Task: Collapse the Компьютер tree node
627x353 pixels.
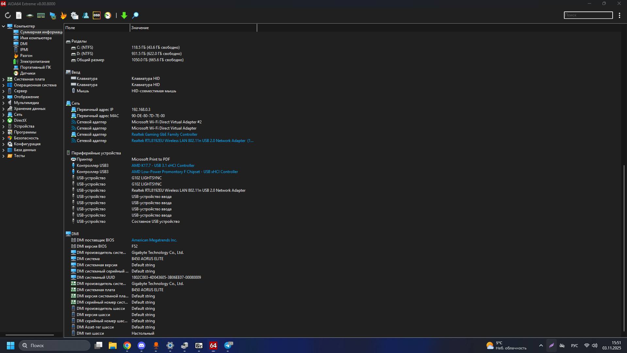Action: pyautogui.click(x=4, y=26)
